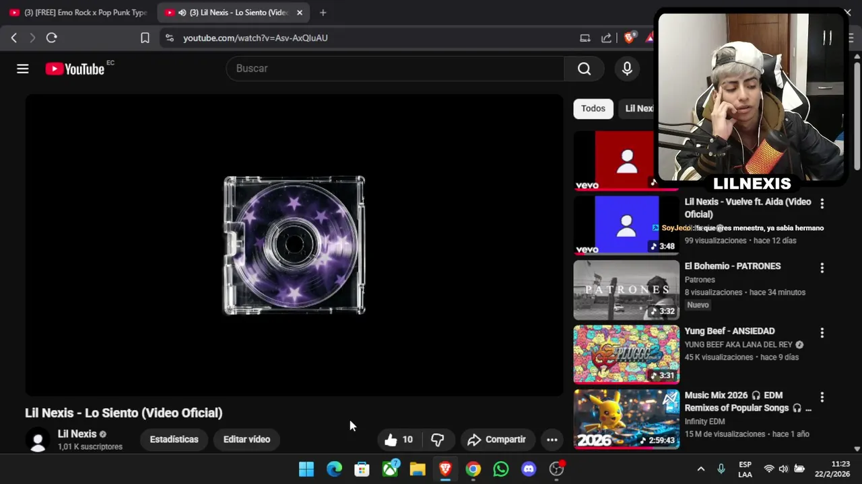Mute audio on Lil Nexis tab speaker icon
The image size is (862, 484).
pos(182,13)
